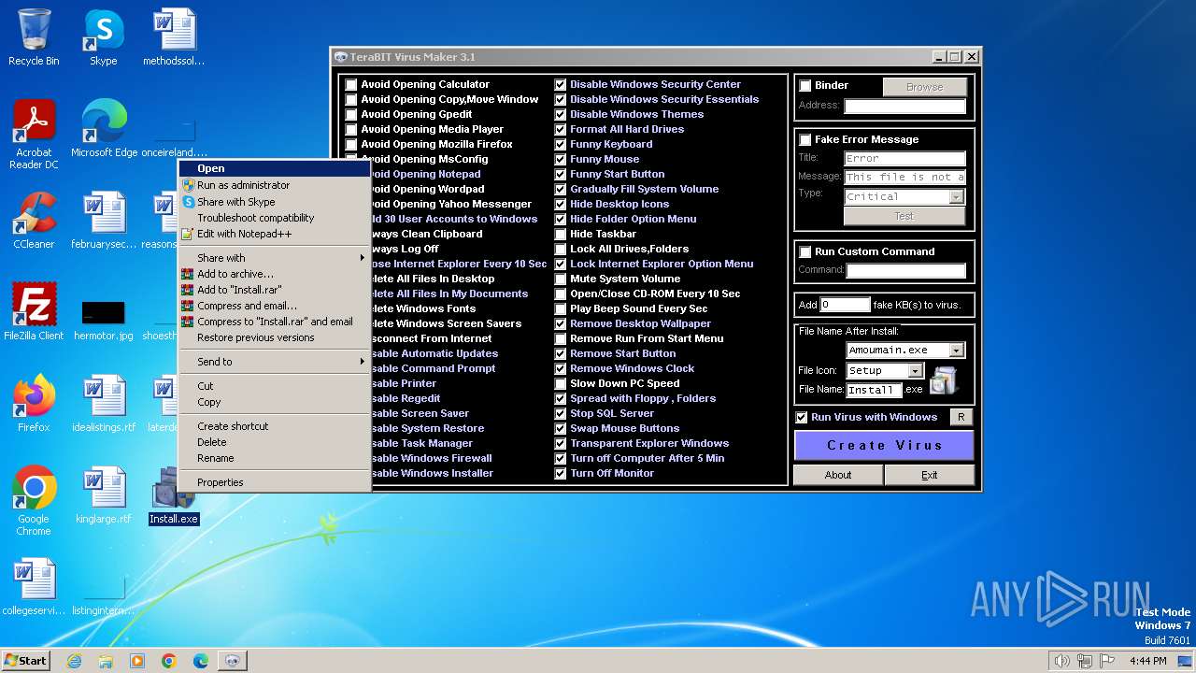Select the Skype desktop shortcut
This screenshot has height=673, width=1196.
click(x=104, y=37)
